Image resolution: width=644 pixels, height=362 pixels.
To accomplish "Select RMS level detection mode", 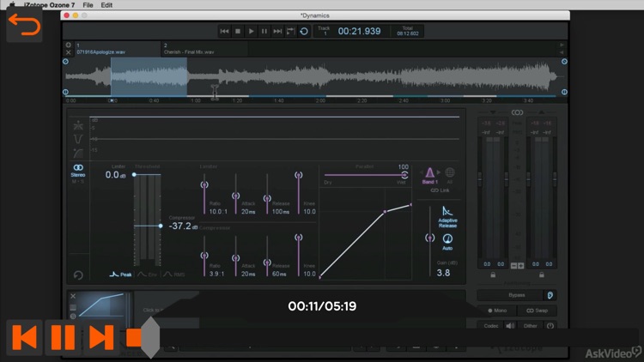I will (x=174, y=275).
